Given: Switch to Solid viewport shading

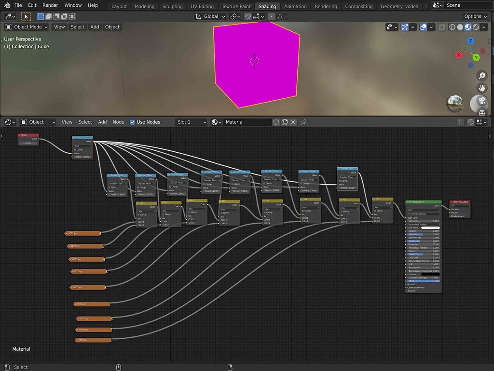Looking at the screenshot, I should point(460,27).
